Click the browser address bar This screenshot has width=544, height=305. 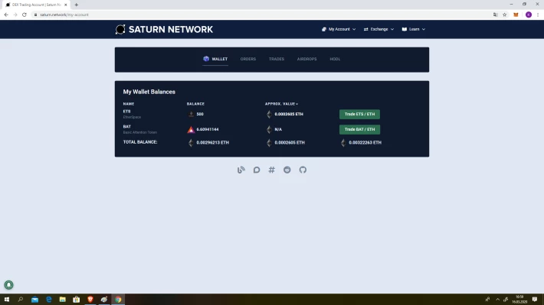(261, 15)
